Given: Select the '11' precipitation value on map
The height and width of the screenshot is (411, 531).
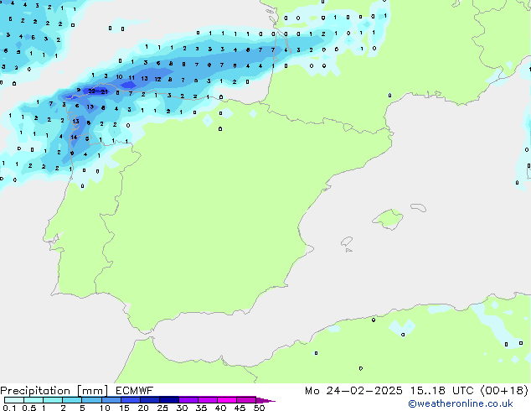Looking at the screenshot, I should 131,78.
